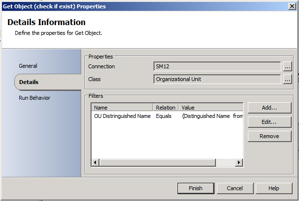Cancel the properties dialog

click(x=235, y=188)
